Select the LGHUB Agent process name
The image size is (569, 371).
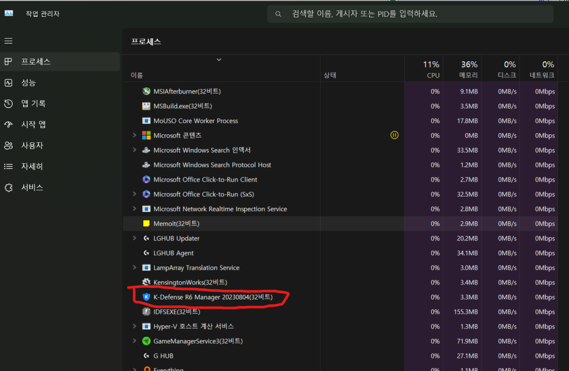(x=174, y=253)
